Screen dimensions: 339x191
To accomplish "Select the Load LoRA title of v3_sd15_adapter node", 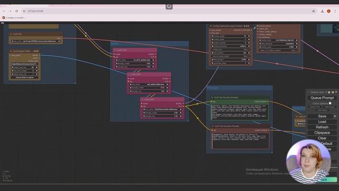I will 122,50.
